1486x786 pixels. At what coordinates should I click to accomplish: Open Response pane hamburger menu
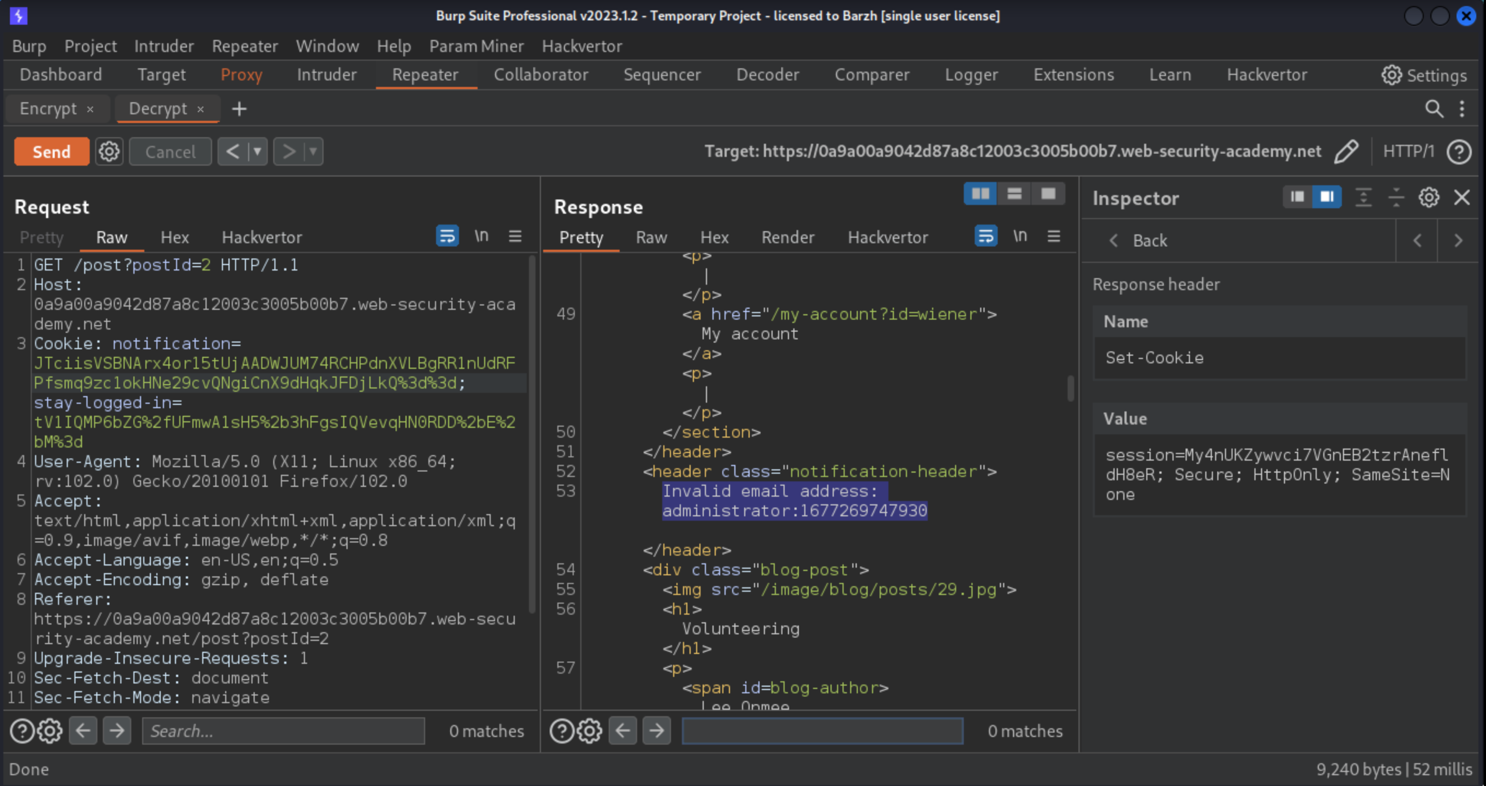(x=1053, y=236)
